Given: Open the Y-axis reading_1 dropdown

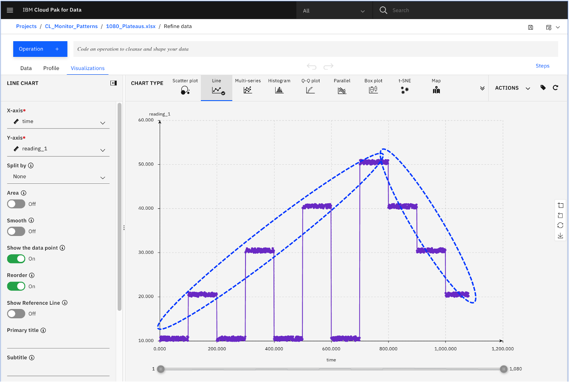Looking at the screenshot, I should 58,149.
